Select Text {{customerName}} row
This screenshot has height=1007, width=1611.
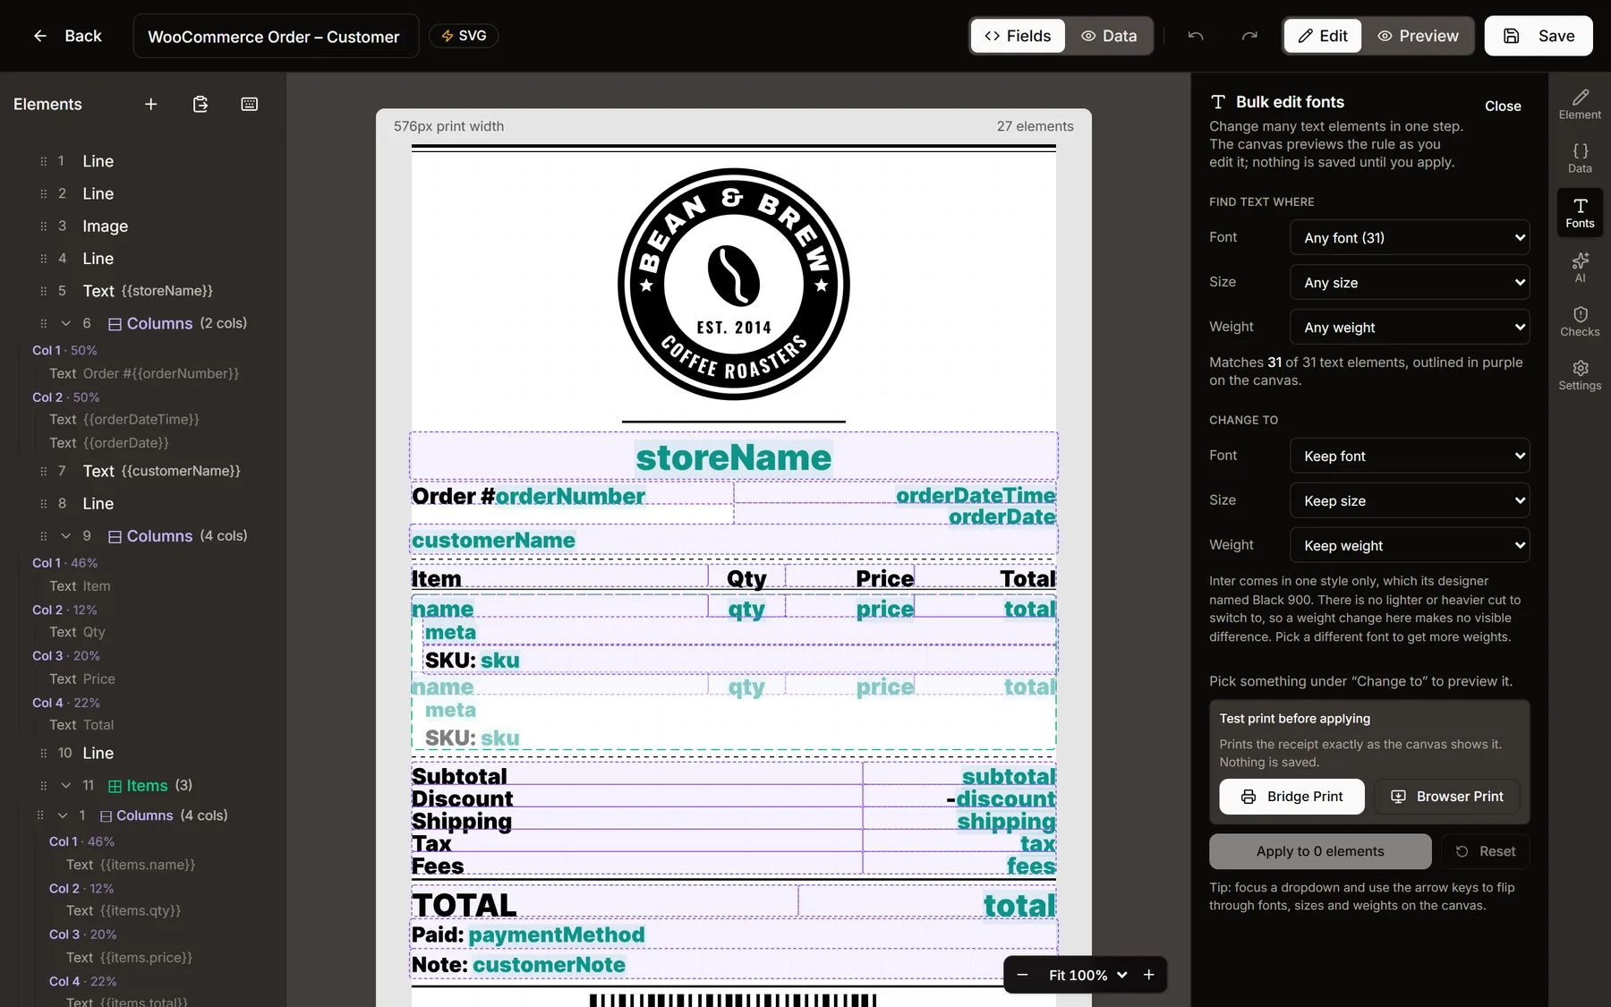pyautogui.click(x=143, y=472)
